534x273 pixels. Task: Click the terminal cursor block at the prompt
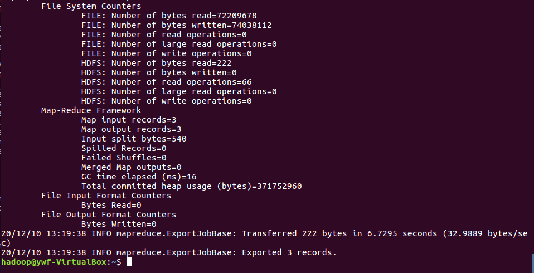(129, 262)
